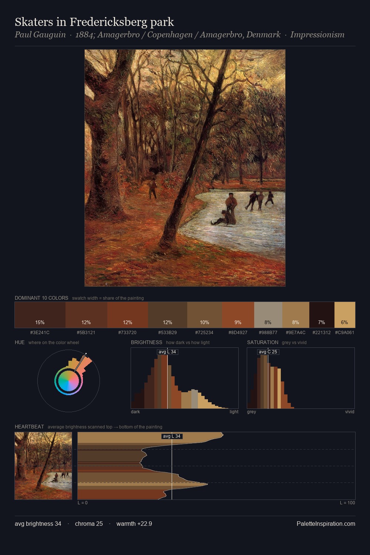Click the 'dark' brightness axis label
370x555 pixels.
[x=135, y=411]
